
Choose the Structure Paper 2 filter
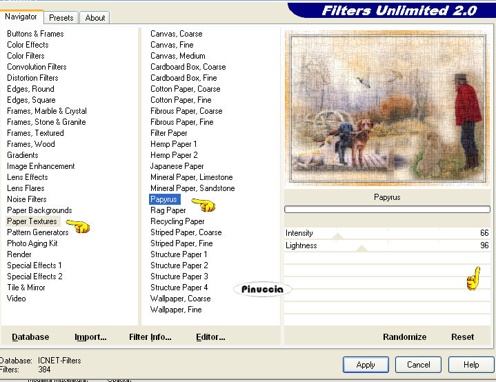click(179, 265)
